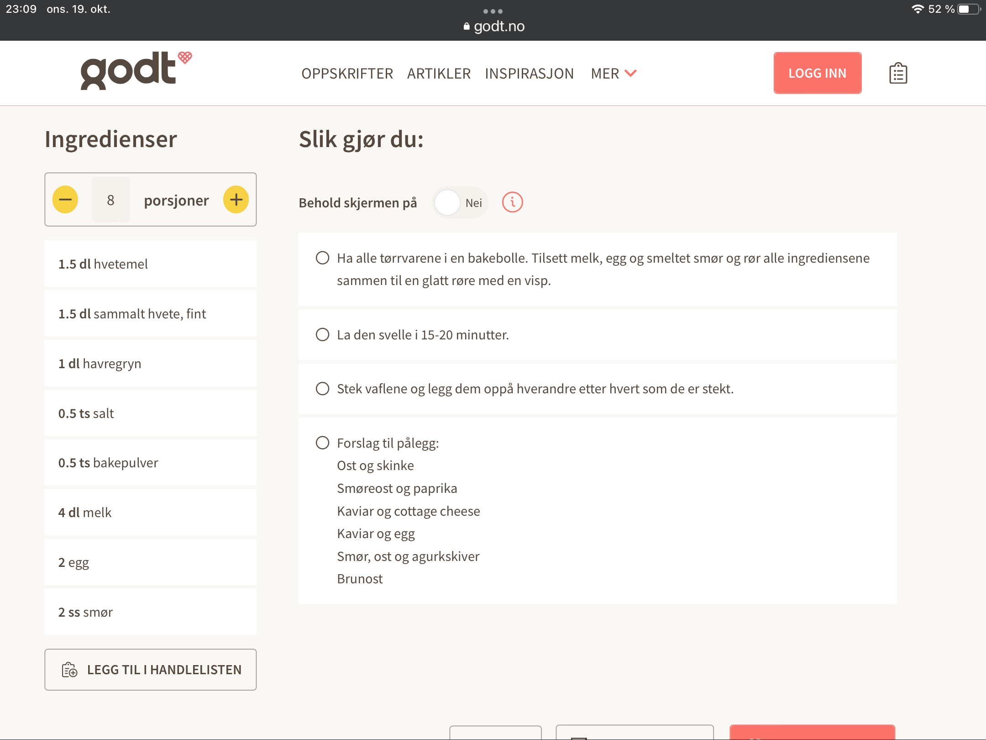Check off the step about tørrvarene
Screen dimensions: 986x740
coord(323,258)
